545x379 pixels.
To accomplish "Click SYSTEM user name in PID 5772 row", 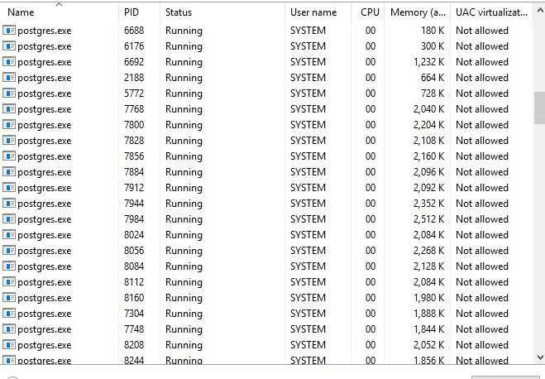I will point(308,94).
